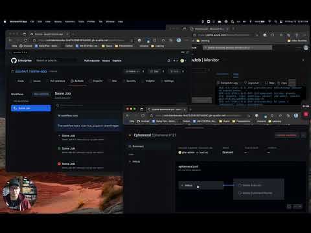Click the tab actions icon in left Edge window

coord(24,34)
